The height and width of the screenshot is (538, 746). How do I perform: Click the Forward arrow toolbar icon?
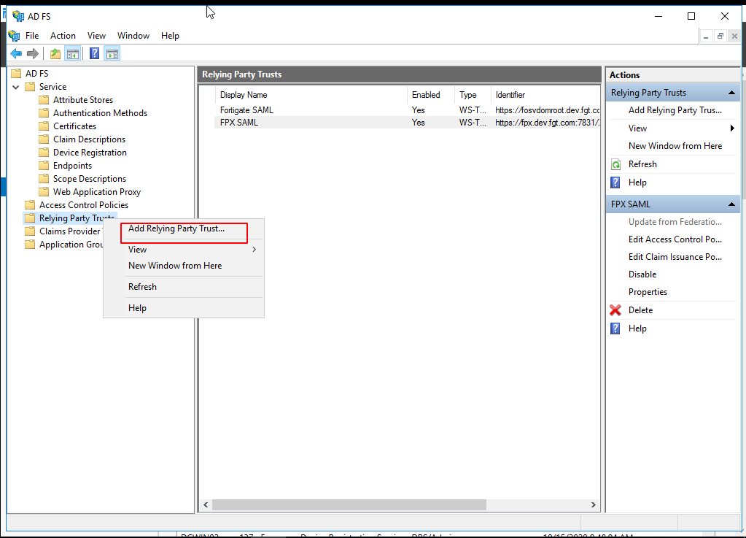[32, 54]
